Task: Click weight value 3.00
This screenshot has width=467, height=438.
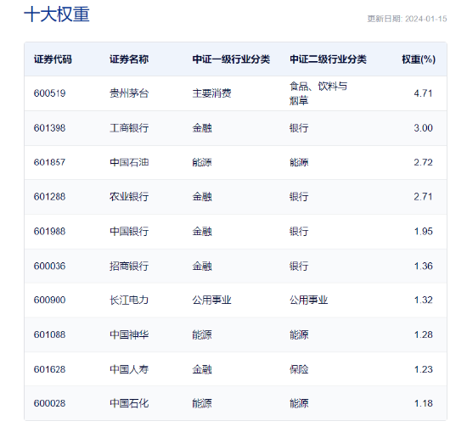Action: pos(423,128)
